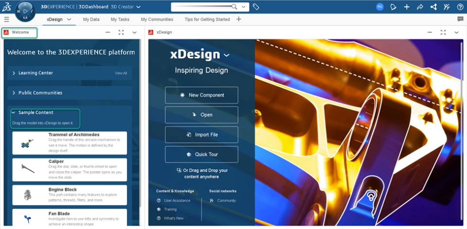Expand Welcome widget to full screen
Image resolution: width=467 pixels, height=229 pixels.
(121, 32)
